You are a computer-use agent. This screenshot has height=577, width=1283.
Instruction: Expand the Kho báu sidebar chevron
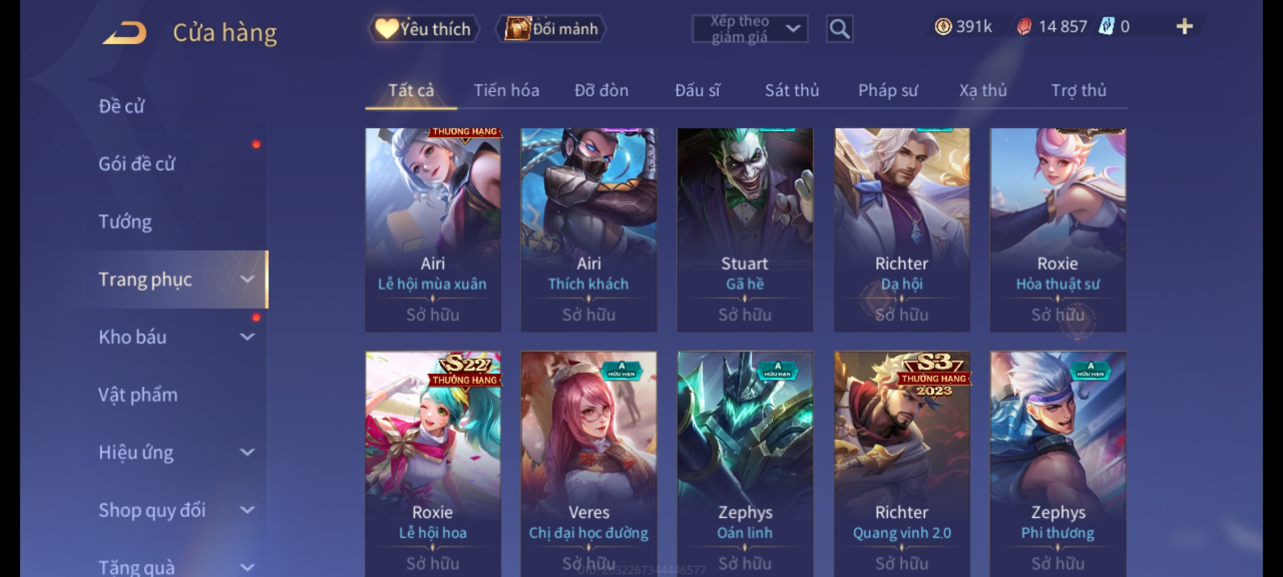[x=247, y=337]
